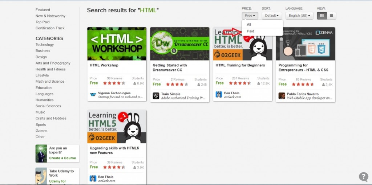This screenshot has height=185, width=372.
Task: Browse Crafts and Hobbies category
Action: (51, 119)
